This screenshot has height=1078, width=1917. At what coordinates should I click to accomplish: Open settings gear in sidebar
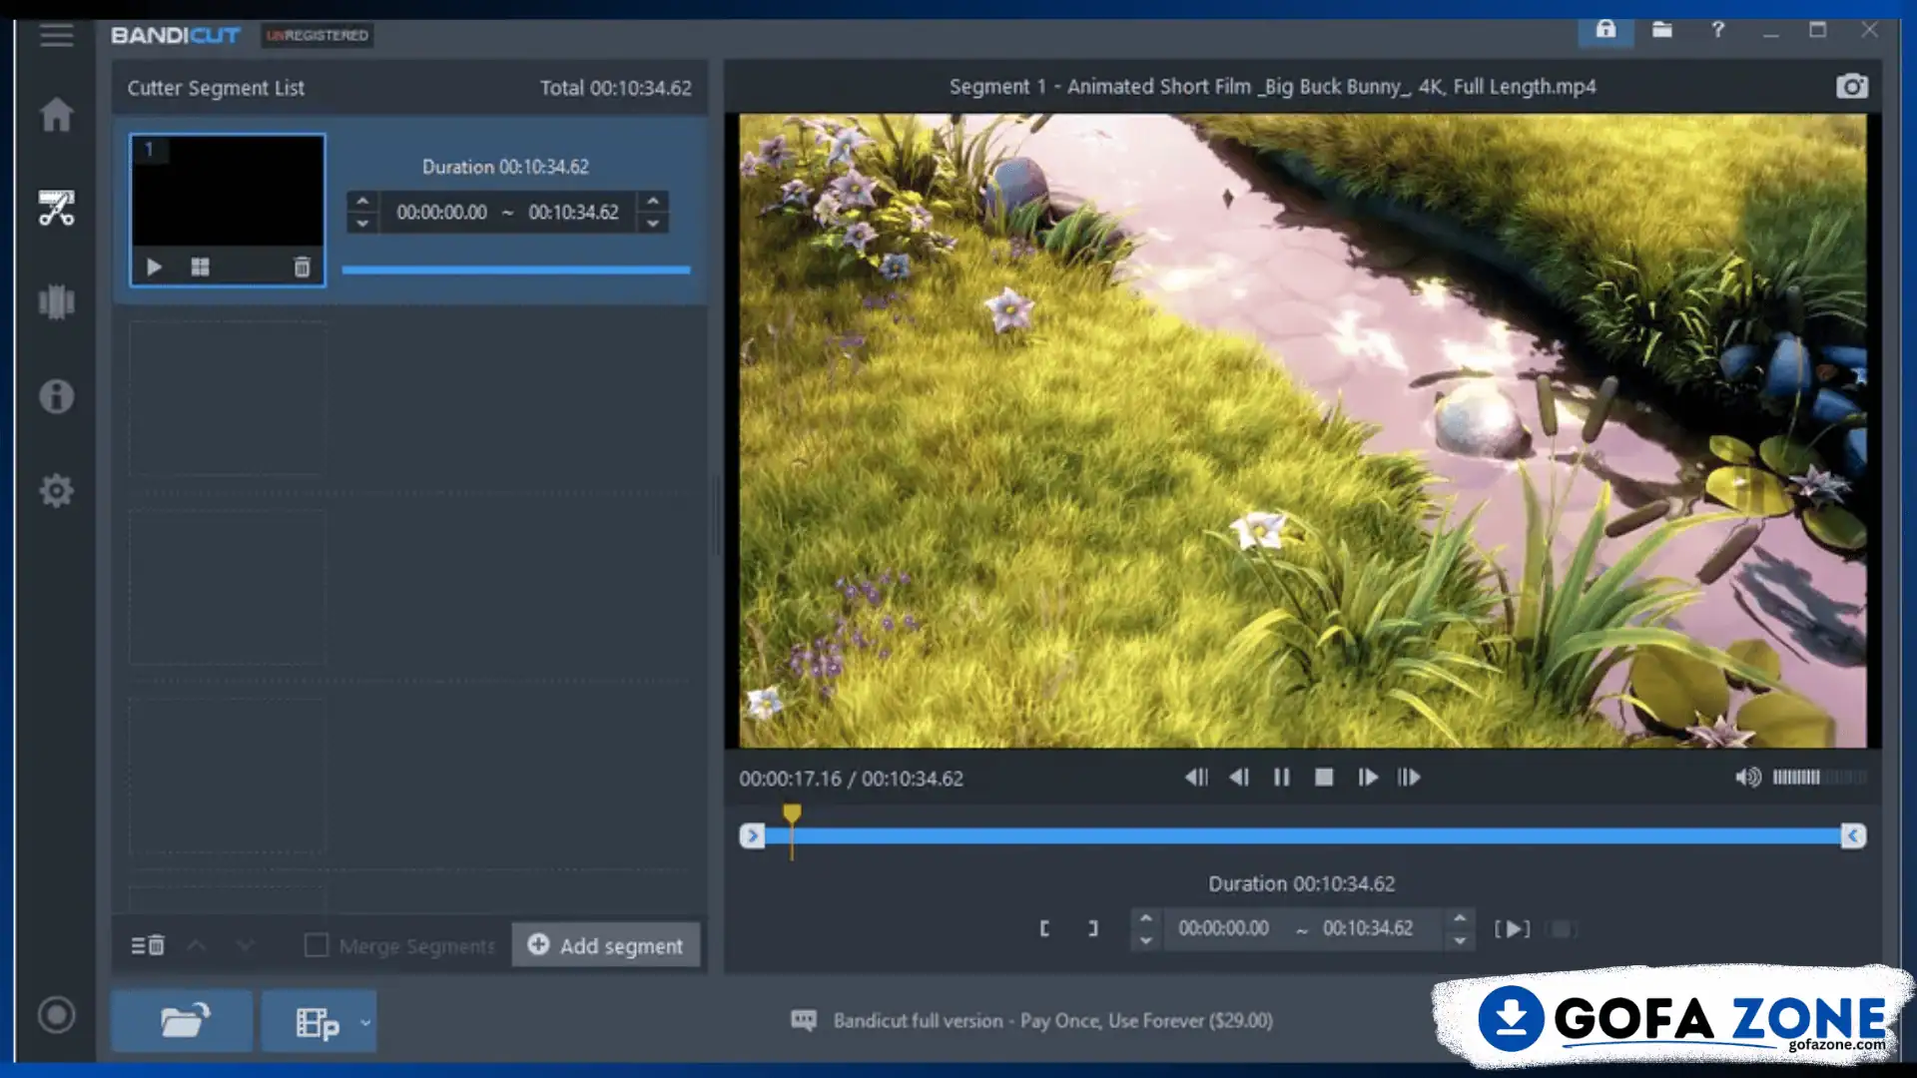56,490
